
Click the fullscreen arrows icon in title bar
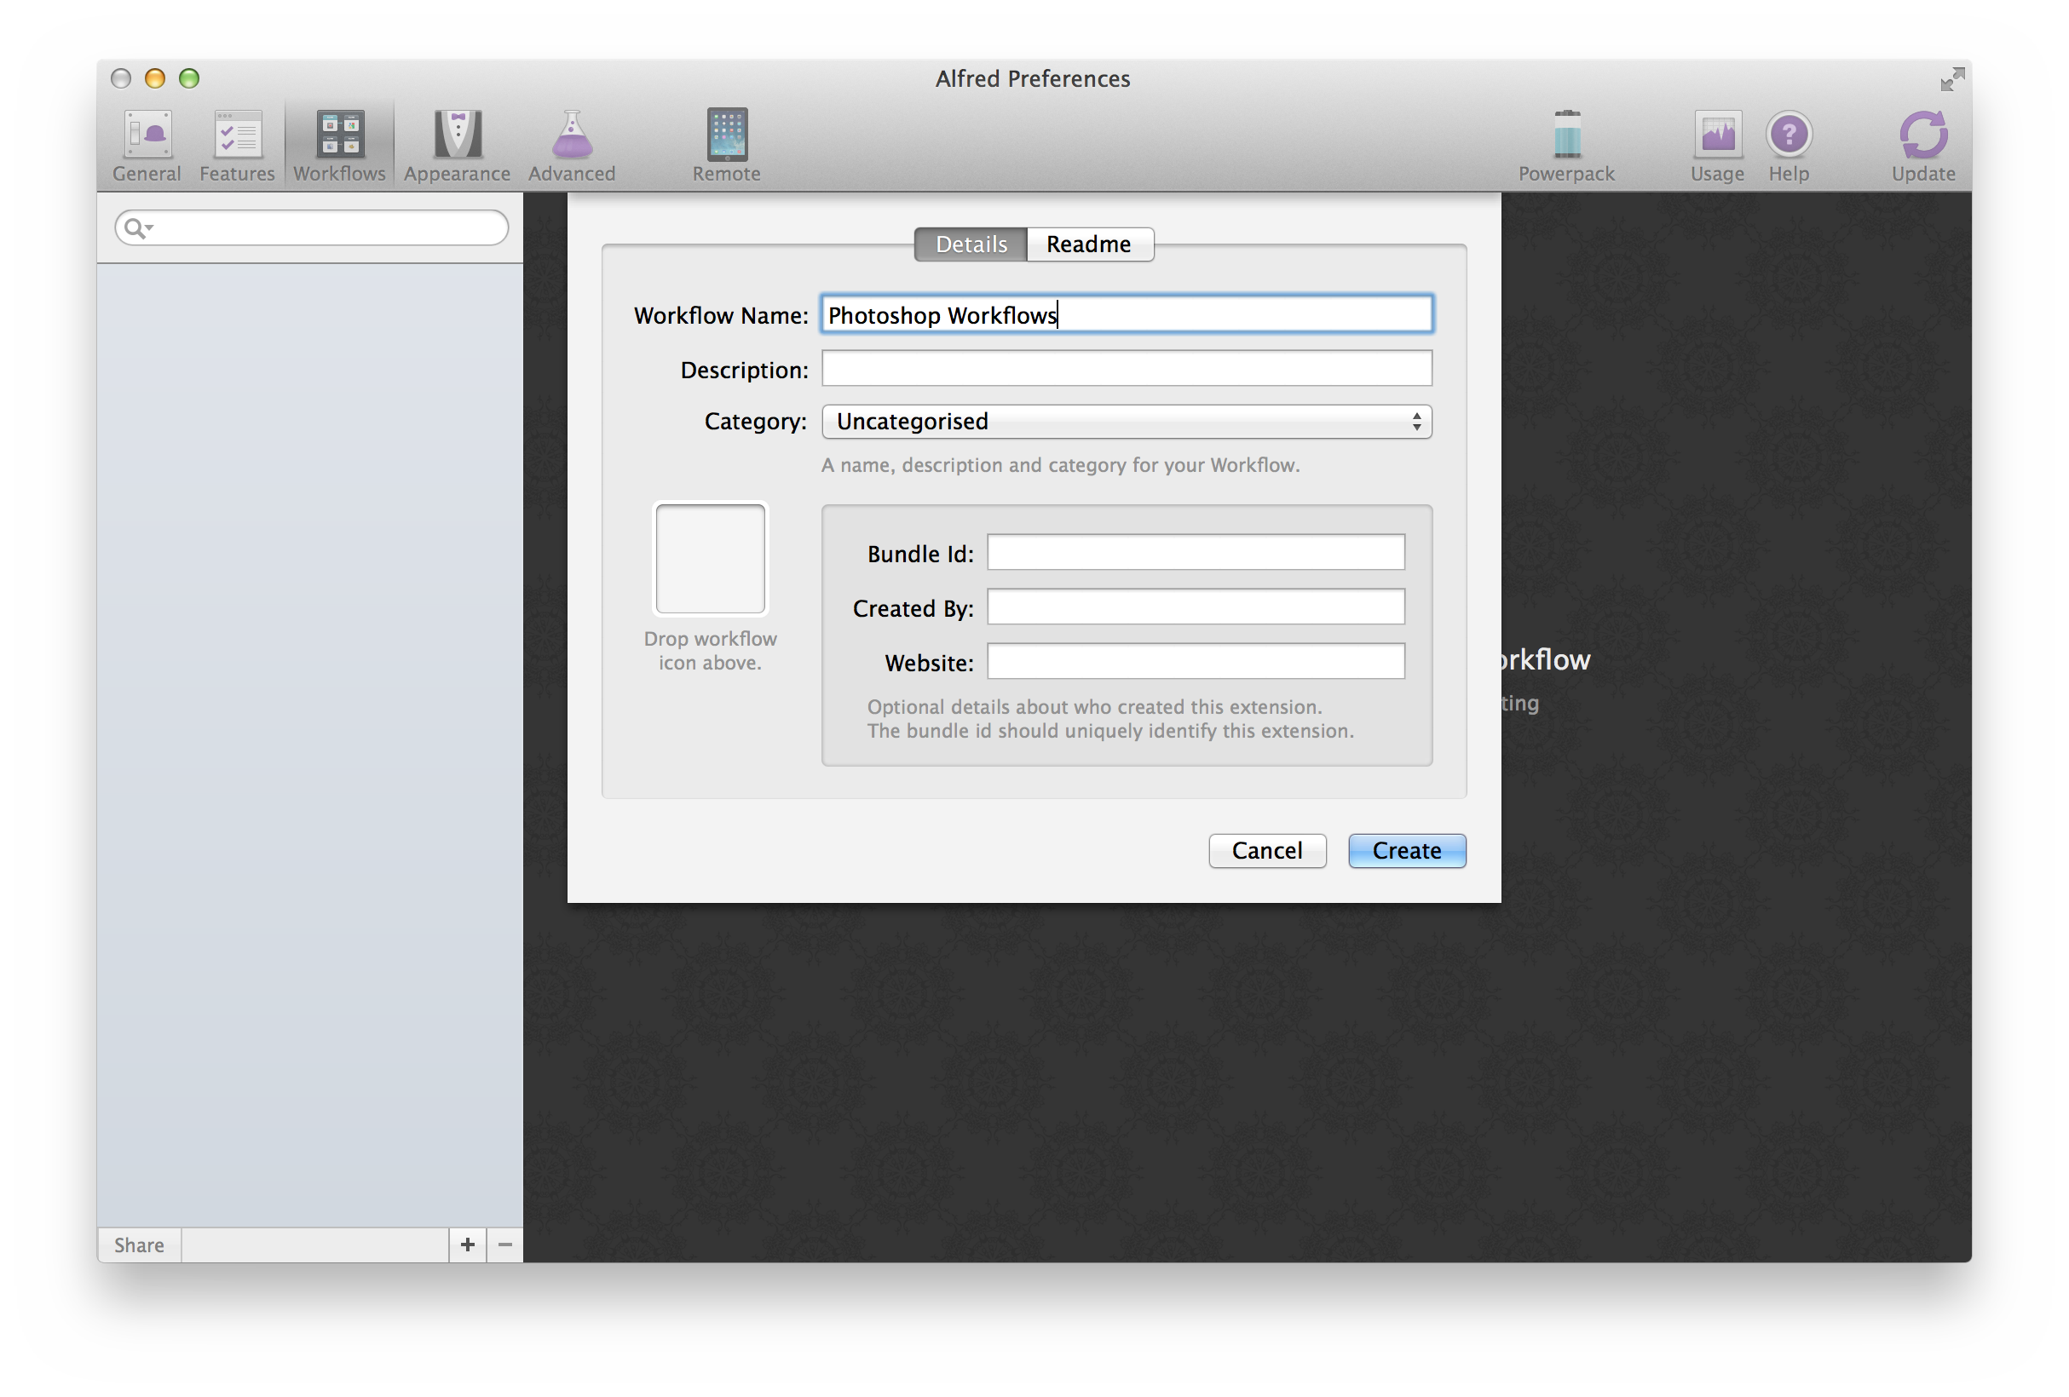coord(1951,79)
